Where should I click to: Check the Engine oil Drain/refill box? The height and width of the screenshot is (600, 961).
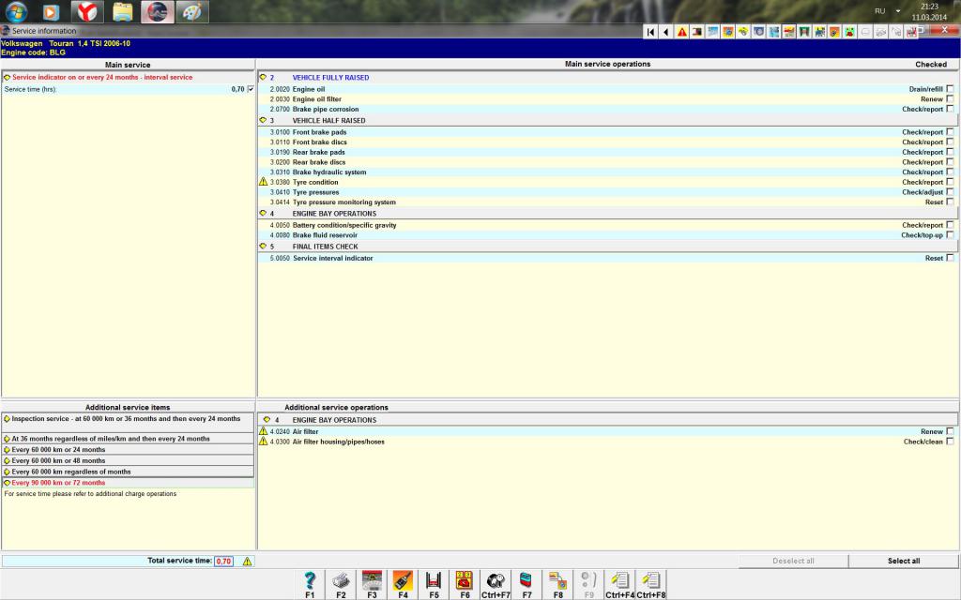click(950, 89)
